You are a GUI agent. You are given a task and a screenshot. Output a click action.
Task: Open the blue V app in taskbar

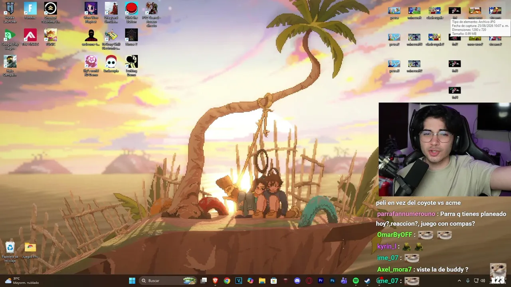239,281
